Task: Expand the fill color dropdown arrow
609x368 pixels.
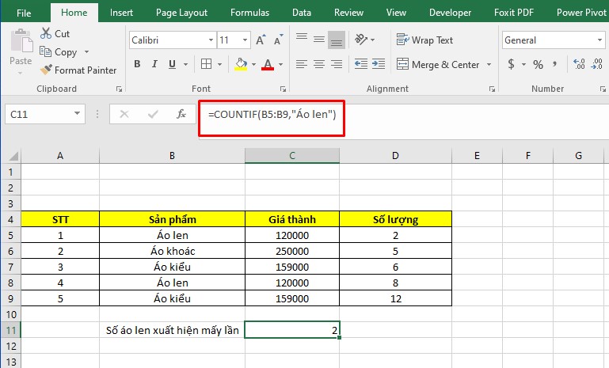Action: [x=253, y=64]
